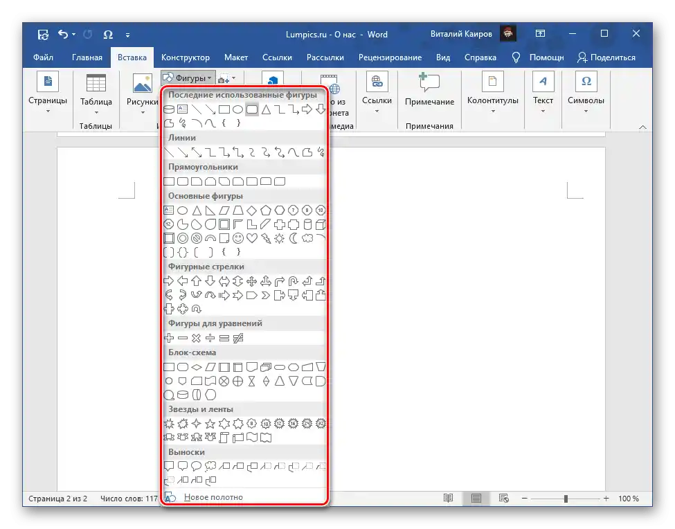Switch to the Конструктор tab

[x=185, y=57]
